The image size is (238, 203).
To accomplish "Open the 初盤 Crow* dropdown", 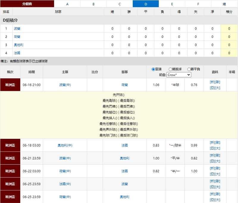I will [178, 75].
